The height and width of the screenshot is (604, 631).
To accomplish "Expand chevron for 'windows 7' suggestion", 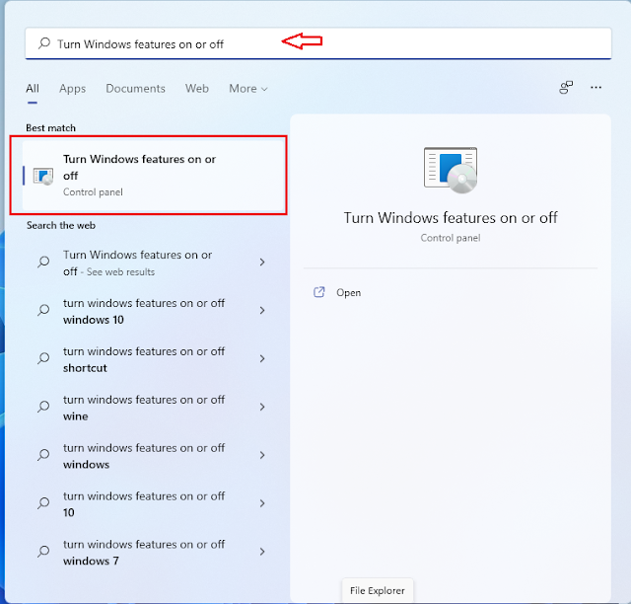I will tap(262, 552).
